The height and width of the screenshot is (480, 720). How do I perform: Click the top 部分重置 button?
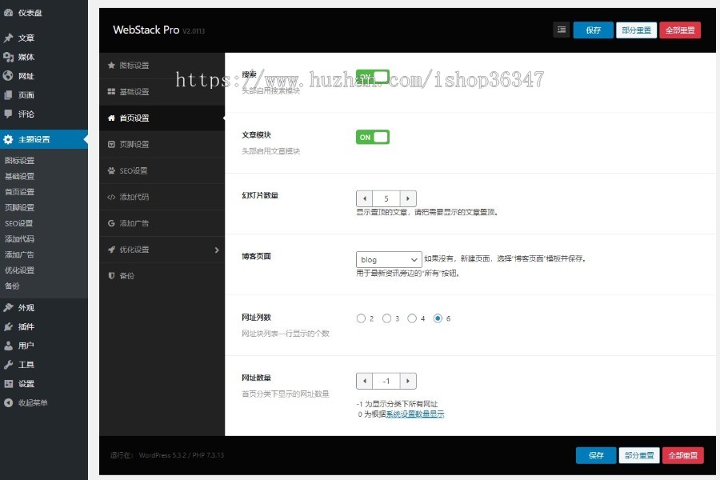click(x=636, y=30)
